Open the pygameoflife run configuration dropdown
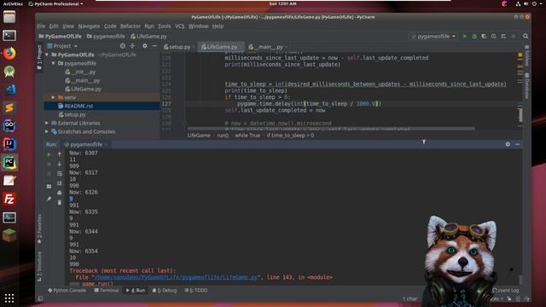The image size is (546, 307). (x=433, y=36)
